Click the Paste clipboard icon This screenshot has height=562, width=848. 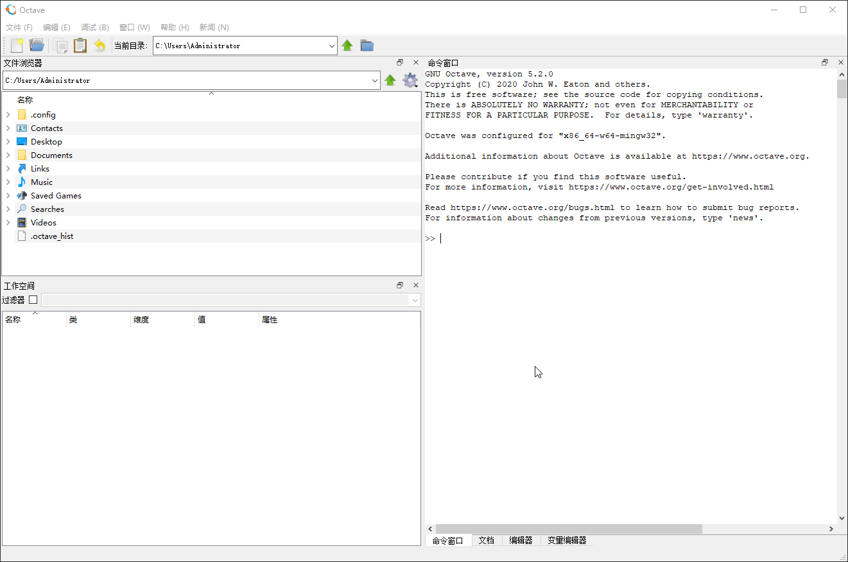80,46
